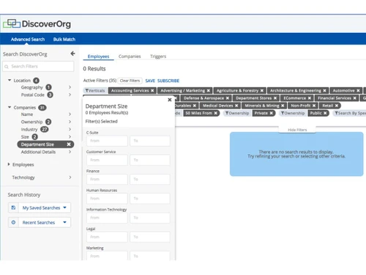The image size is (366, 275).
Task: Click the Customer Service From field
Action: 107,160
